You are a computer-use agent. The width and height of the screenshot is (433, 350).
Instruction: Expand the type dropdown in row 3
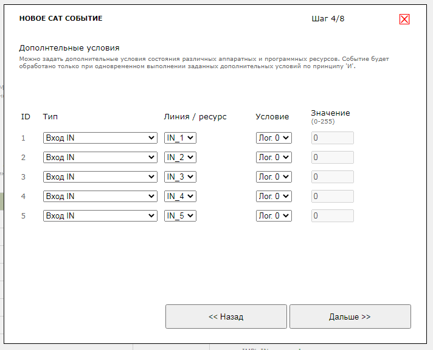tap(100, 177)
